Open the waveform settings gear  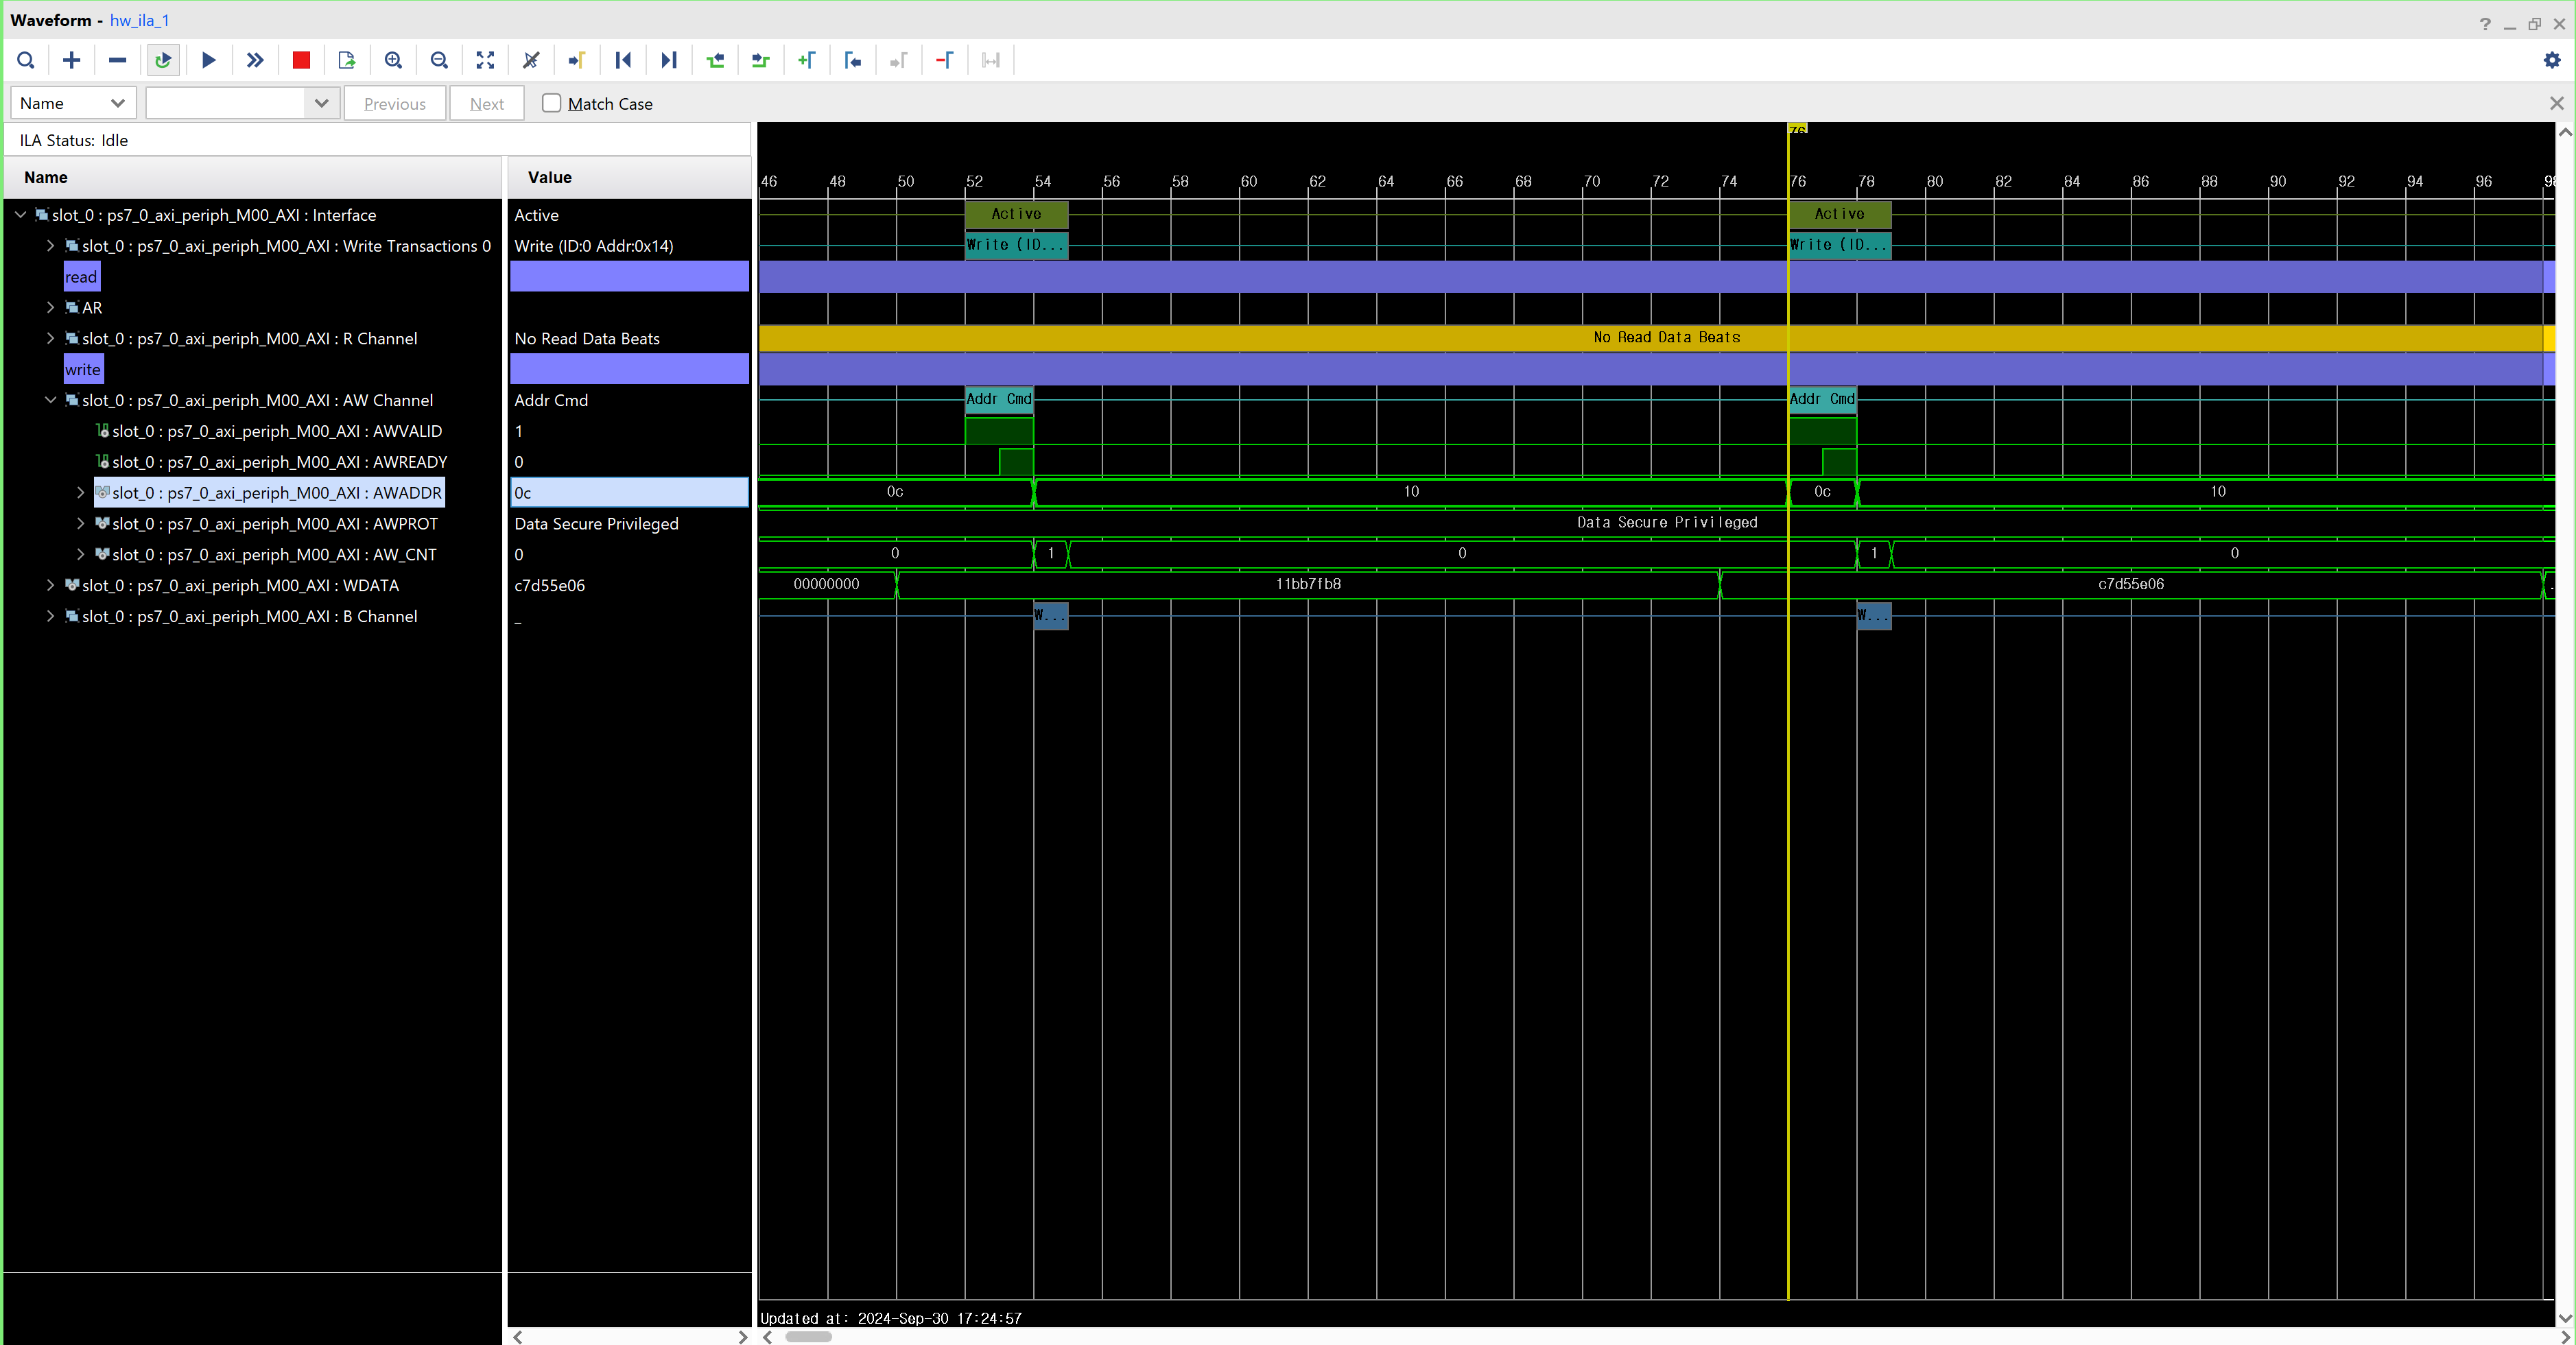click(2552, 60)
